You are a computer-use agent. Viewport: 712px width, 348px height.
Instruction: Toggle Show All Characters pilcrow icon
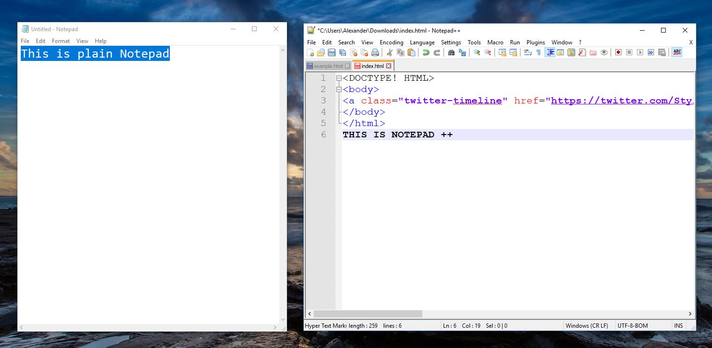pyautogui.click(x=539, y=52)
